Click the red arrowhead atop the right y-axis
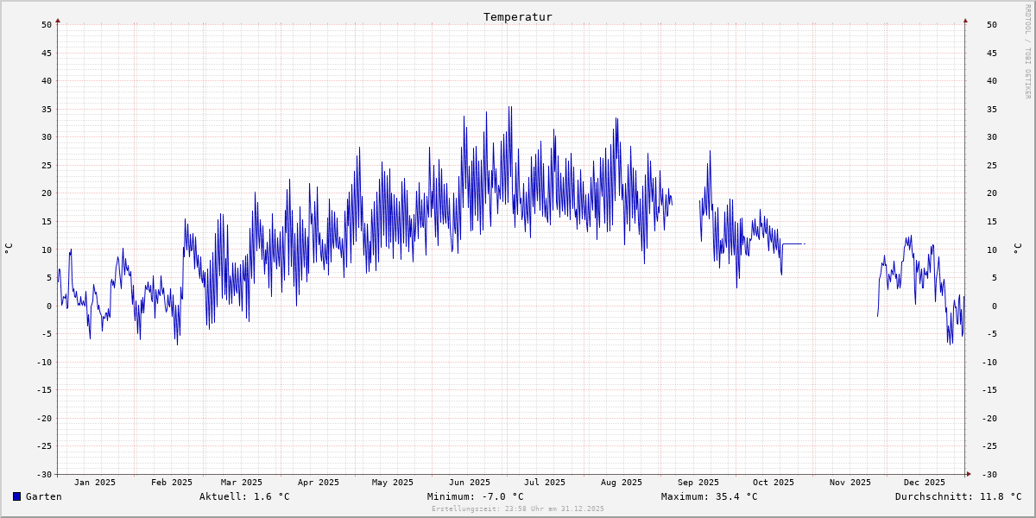The image size is (1036, 518). pyautogui.click(x=965, y=21)
